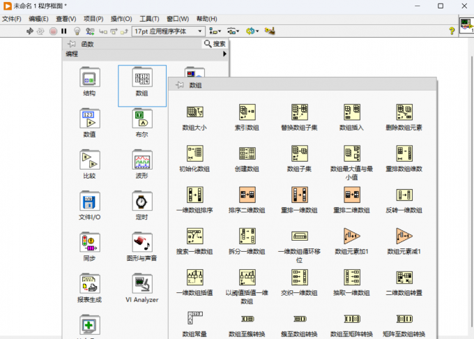
Task: Pin the 函数 palette with thumbtack
Action: click(x=72, y=44)
